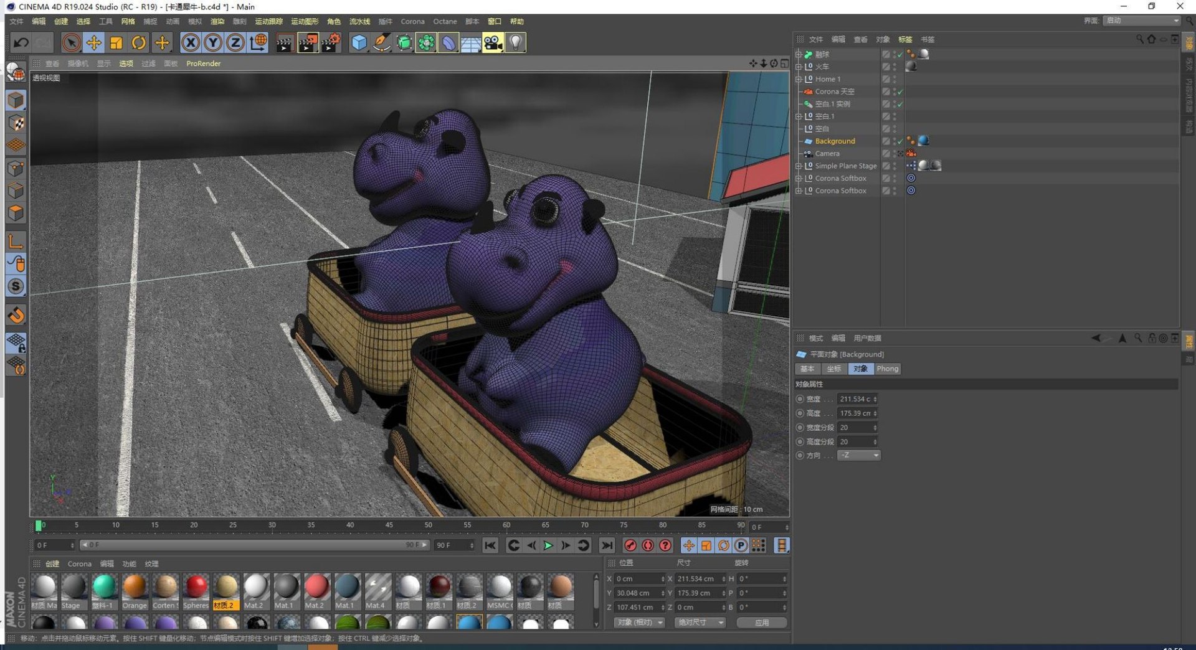This screenshot has width=1196, height=650.
Task: Click the Deformer bend icon
Action: (448, 42)
